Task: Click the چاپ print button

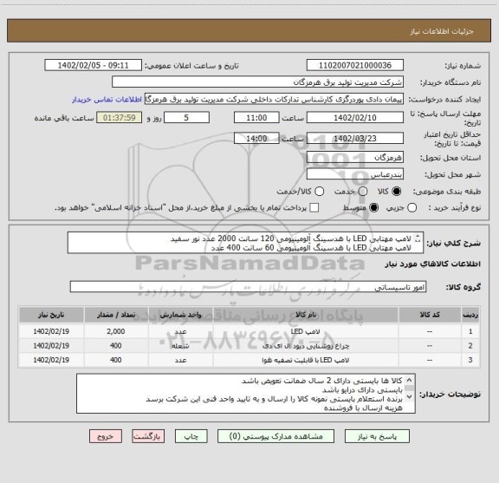Action: pos(191,436)
